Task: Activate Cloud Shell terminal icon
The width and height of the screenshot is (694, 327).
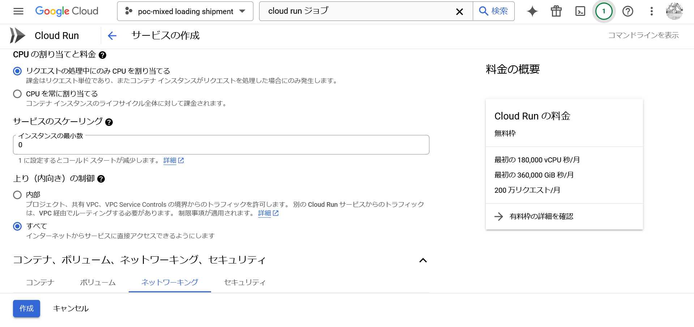Action: click(x=580, y=11)
